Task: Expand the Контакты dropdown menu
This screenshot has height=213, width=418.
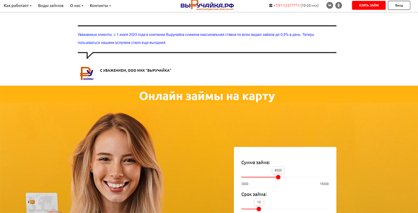Action: (x=100, y=6)
